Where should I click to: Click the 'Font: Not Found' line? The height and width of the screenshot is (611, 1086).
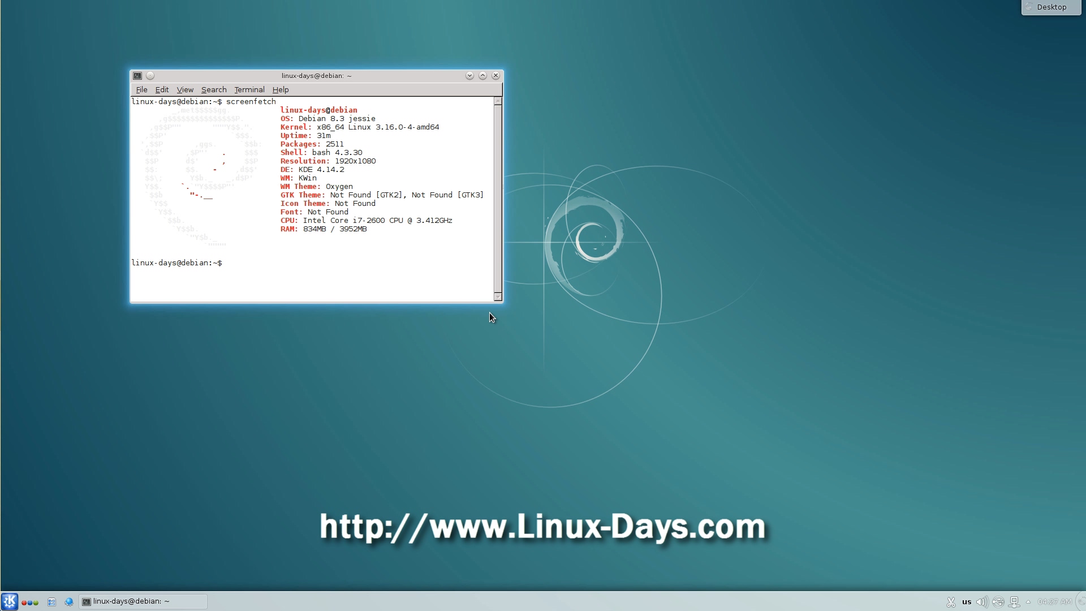coord(314,212)
